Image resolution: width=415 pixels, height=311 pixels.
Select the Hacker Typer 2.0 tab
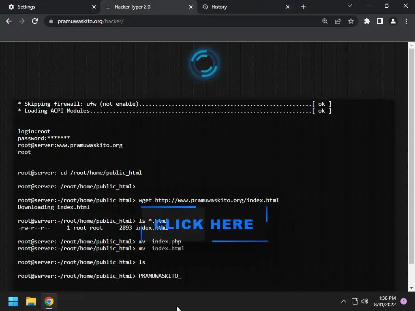[149, 7]
